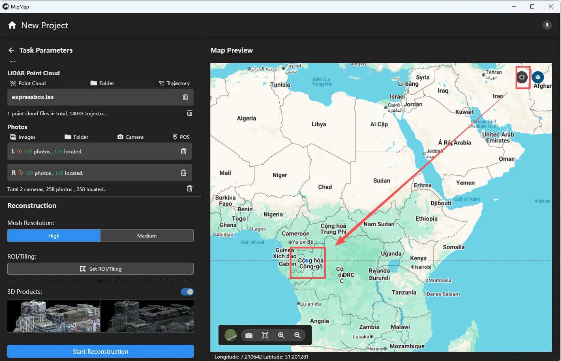Switch basemap with satellite globe thumbnail
Image resolution: width=561 pixels, height=361 pixels.
pyautogui.click(x=231, y=335)
